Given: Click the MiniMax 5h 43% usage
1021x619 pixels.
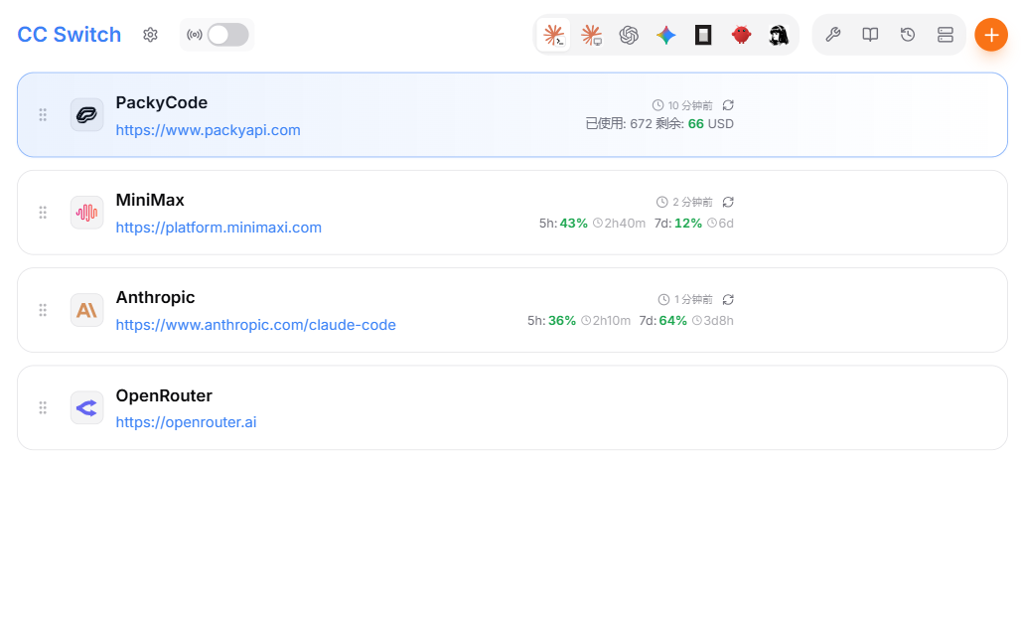Looking at the screenshot, I should coord(563,223).
